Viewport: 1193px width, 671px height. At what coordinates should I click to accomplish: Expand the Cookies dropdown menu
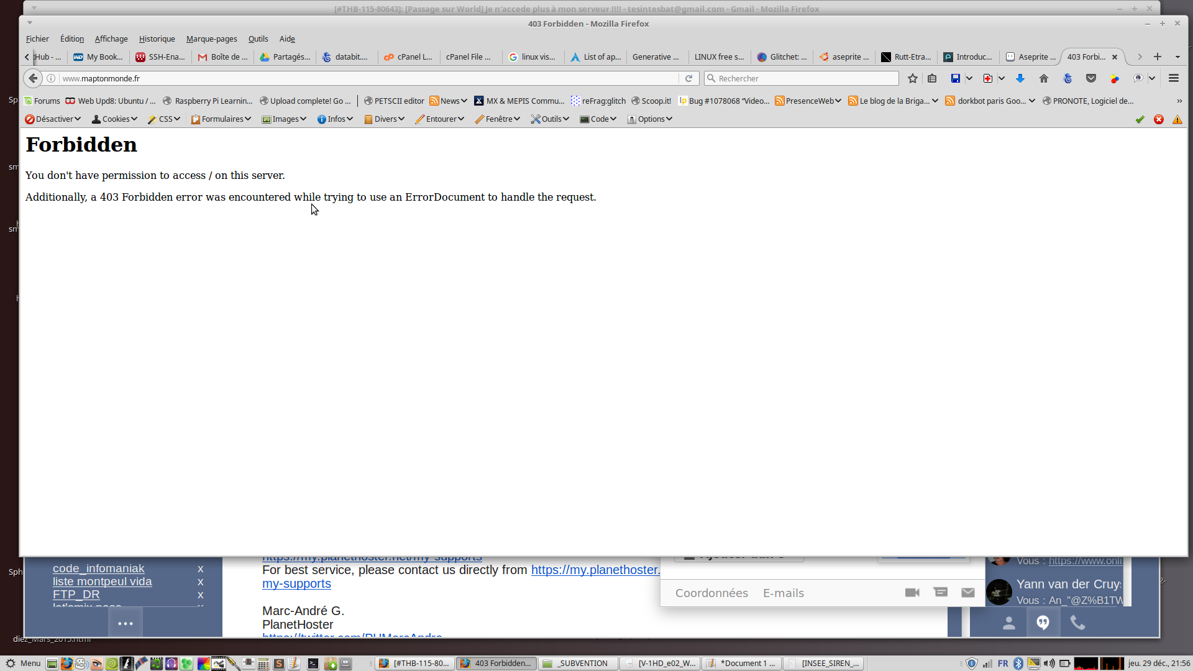(114, 119)
